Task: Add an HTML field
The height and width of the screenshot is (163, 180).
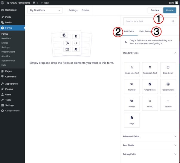Action: pyautogui.click(x=150, y=103)
